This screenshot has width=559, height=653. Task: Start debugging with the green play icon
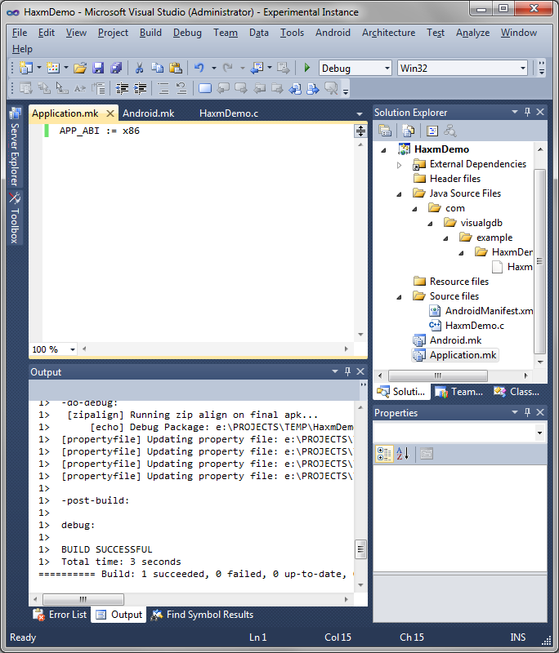click(307, 68)
